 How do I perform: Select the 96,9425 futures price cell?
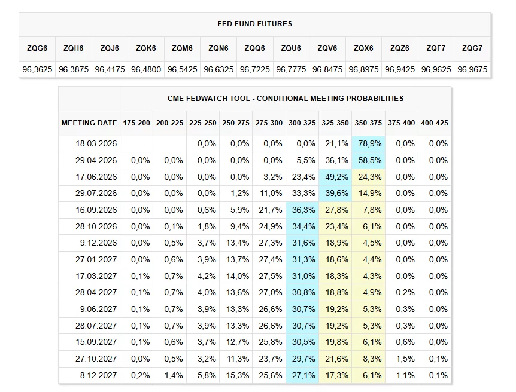tap(400, 69)
